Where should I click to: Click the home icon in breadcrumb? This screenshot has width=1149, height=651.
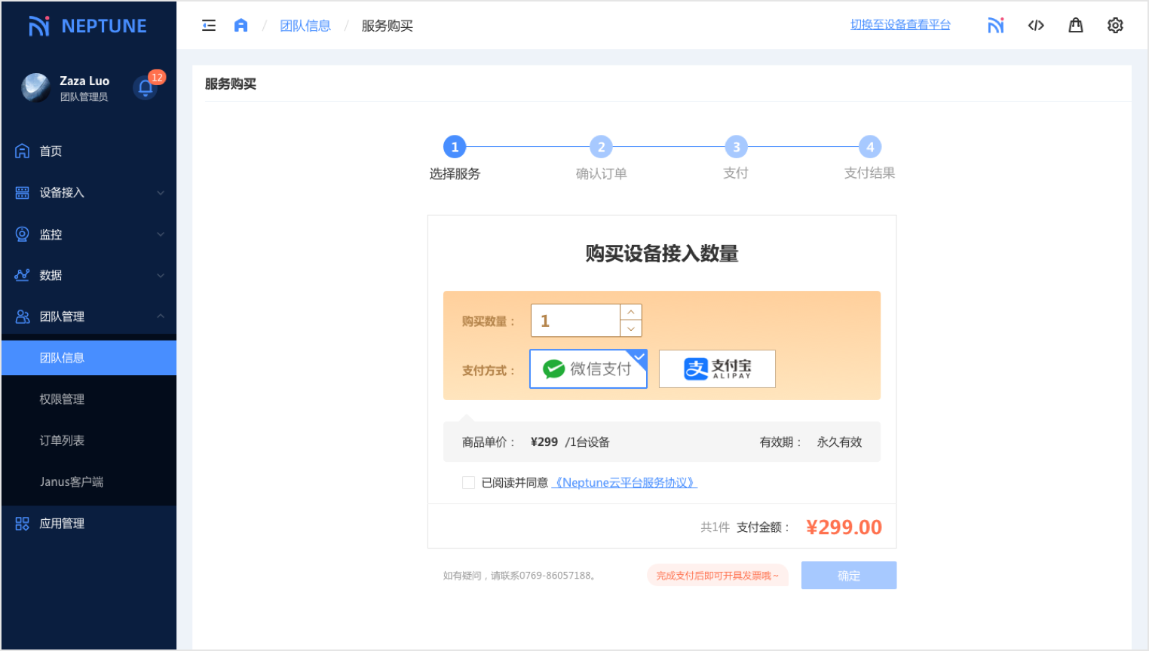pyautogui.click(x=241, y=26)
